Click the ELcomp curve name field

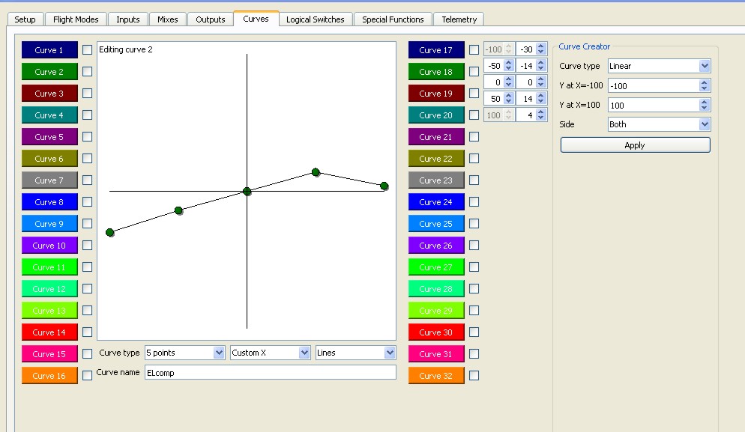(x=270, y=372)
